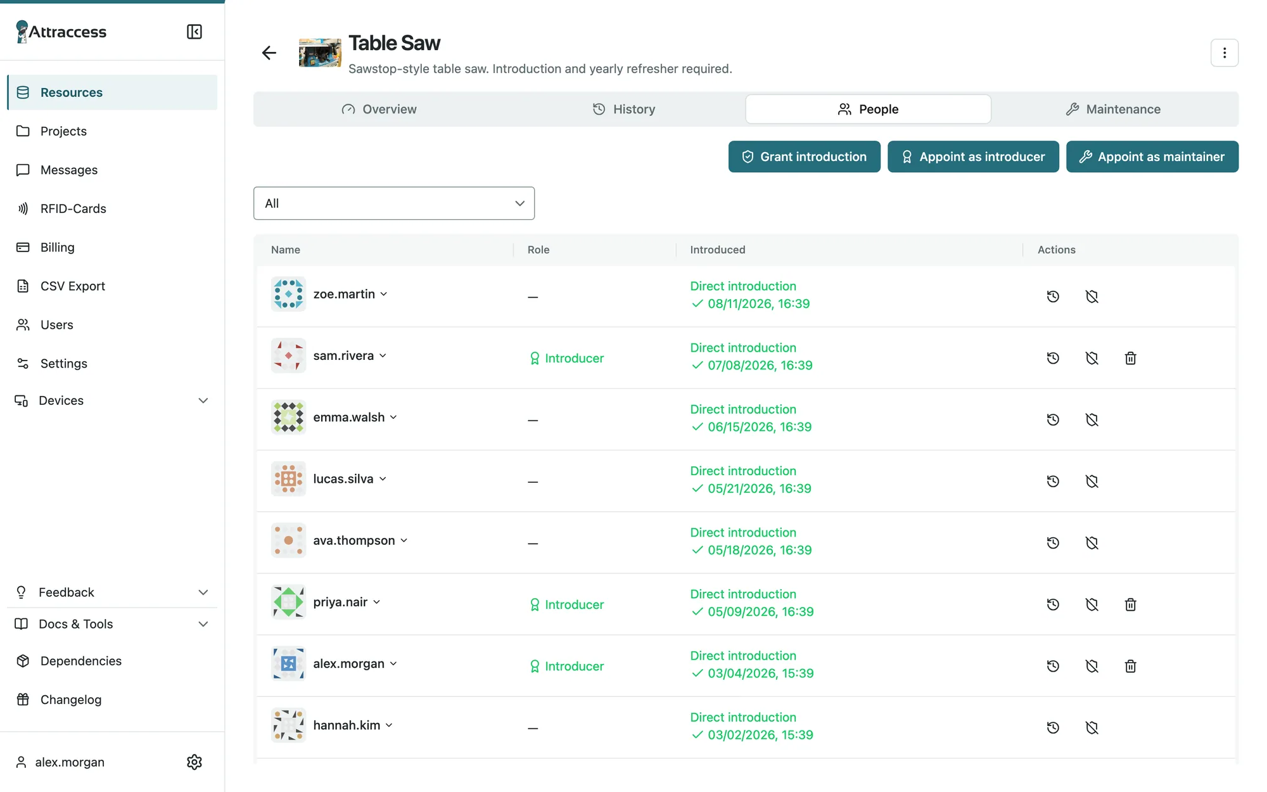Screen dimensions: 1267x792
Task: Remove priya.nair as introducer with the trash icon
Action: (x=1130, y=604)
